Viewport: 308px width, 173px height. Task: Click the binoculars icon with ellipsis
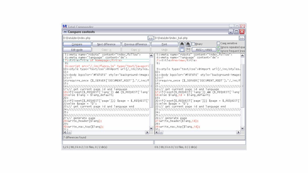click(x=188, y=44)
